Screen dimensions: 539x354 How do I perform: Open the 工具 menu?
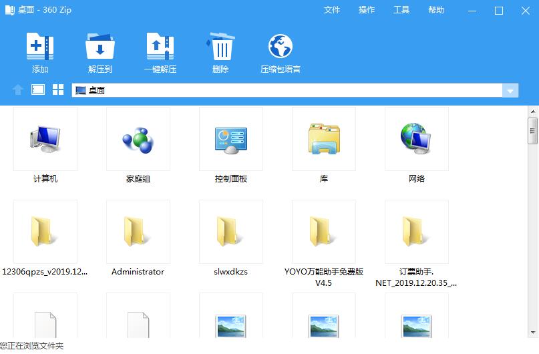[x=401, y=10]
